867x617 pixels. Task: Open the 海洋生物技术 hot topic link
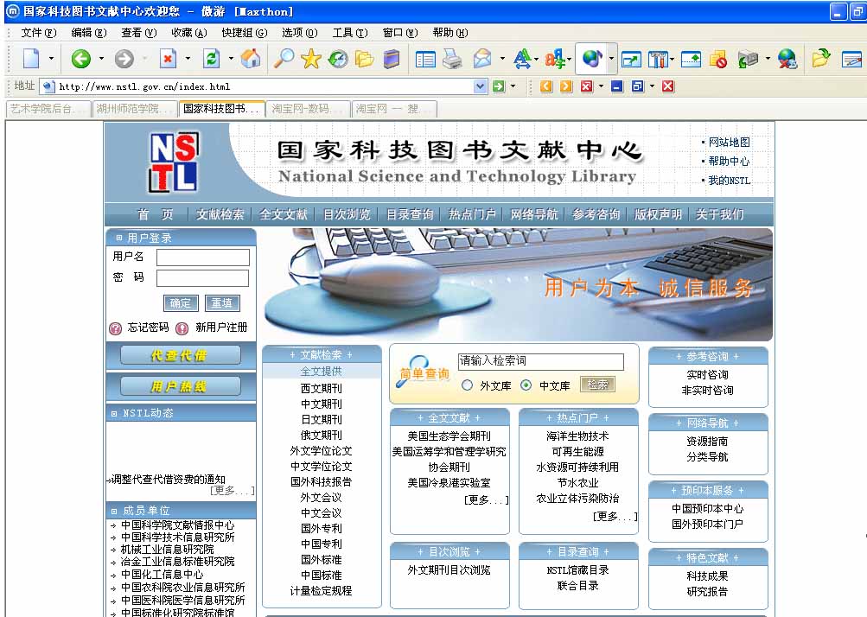(x=577, y=436)
